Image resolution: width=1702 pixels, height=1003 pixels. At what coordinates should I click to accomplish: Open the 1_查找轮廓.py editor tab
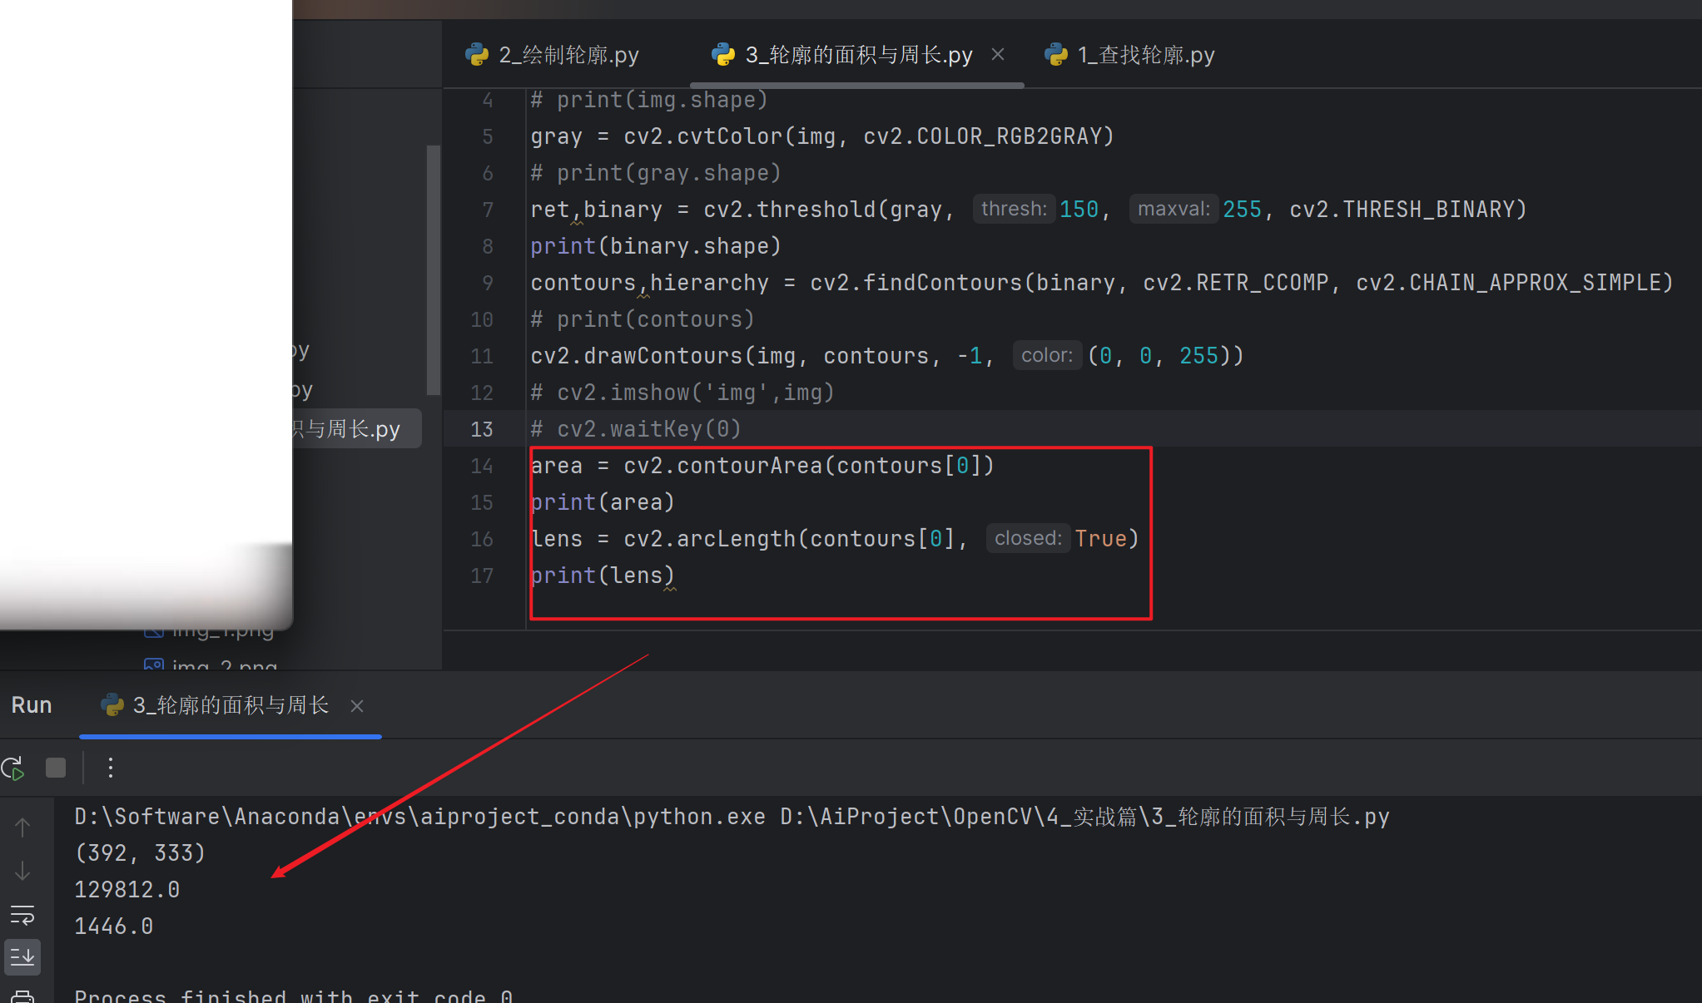[x=1129, y=55]
